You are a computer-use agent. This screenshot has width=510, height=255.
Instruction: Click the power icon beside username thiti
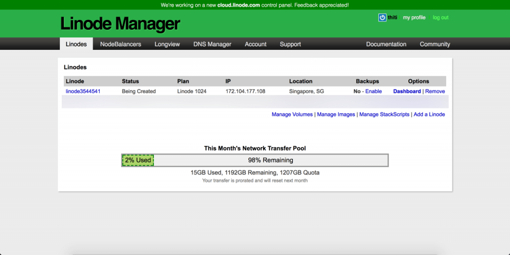pyautogui.click(x=382, y=17)
